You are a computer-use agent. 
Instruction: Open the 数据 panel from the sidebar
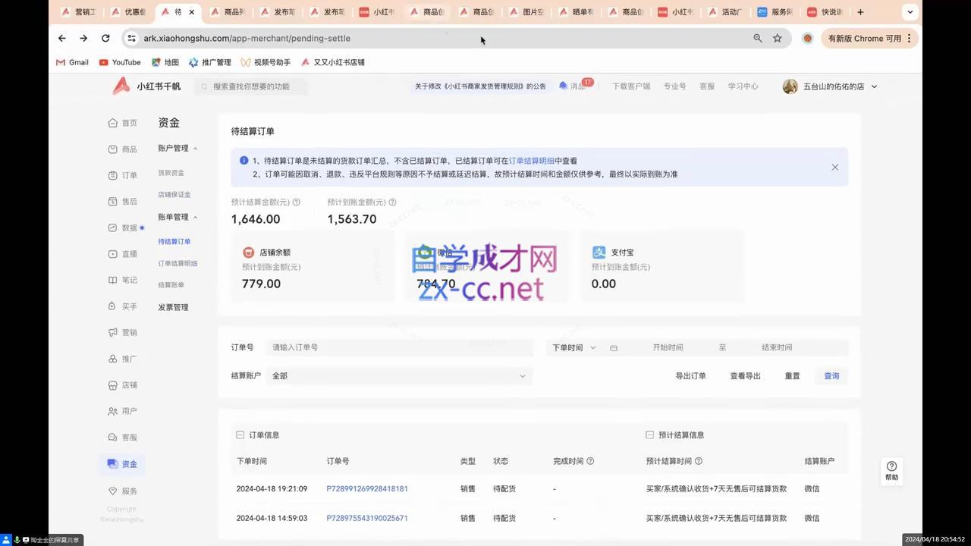pyautogui.click(x=127, y=227)
